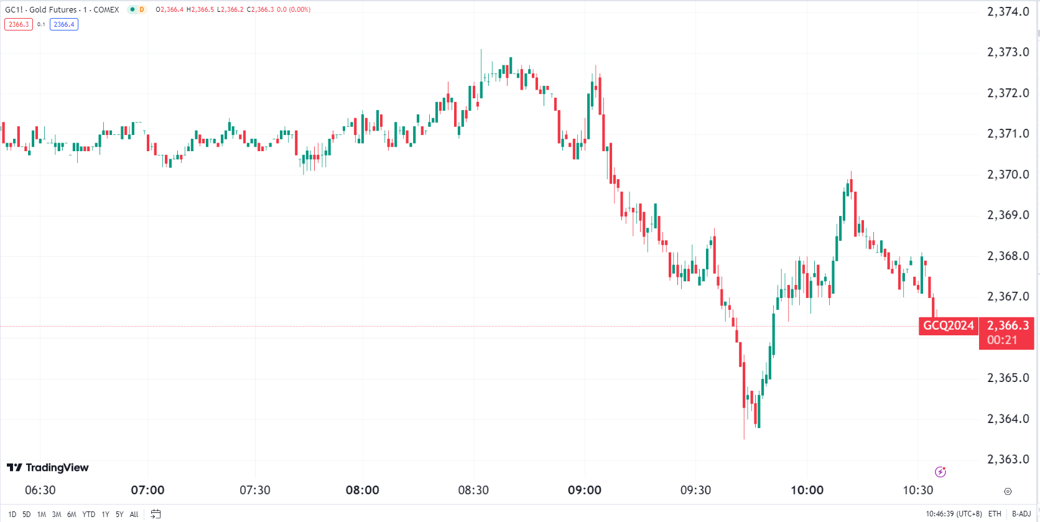Select the 5D time range
The width and height of the screenshot is (1040, 522).
[26, 515]
